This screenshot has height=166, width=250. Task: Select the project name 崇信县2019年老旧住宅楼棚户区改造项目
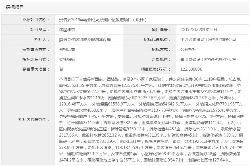click(x=103, y=20)
